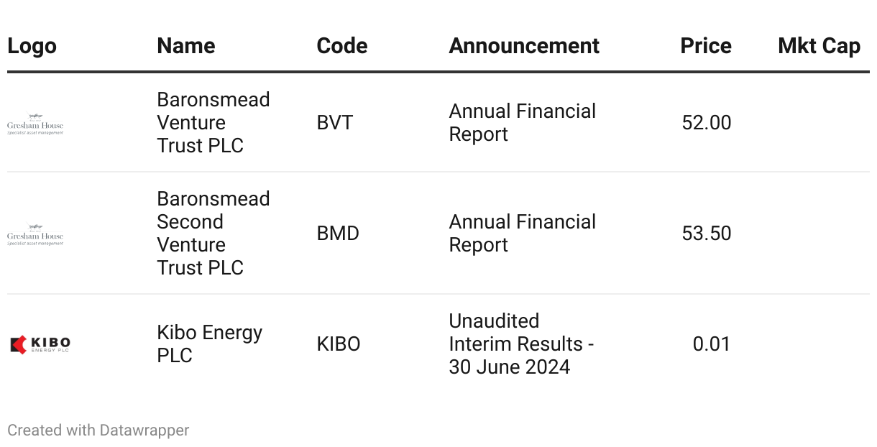The width and height of the screenshot is (877, 447).
Task: Open Baronsmead Venture Trust PLC name
Action: click(213, 123)
